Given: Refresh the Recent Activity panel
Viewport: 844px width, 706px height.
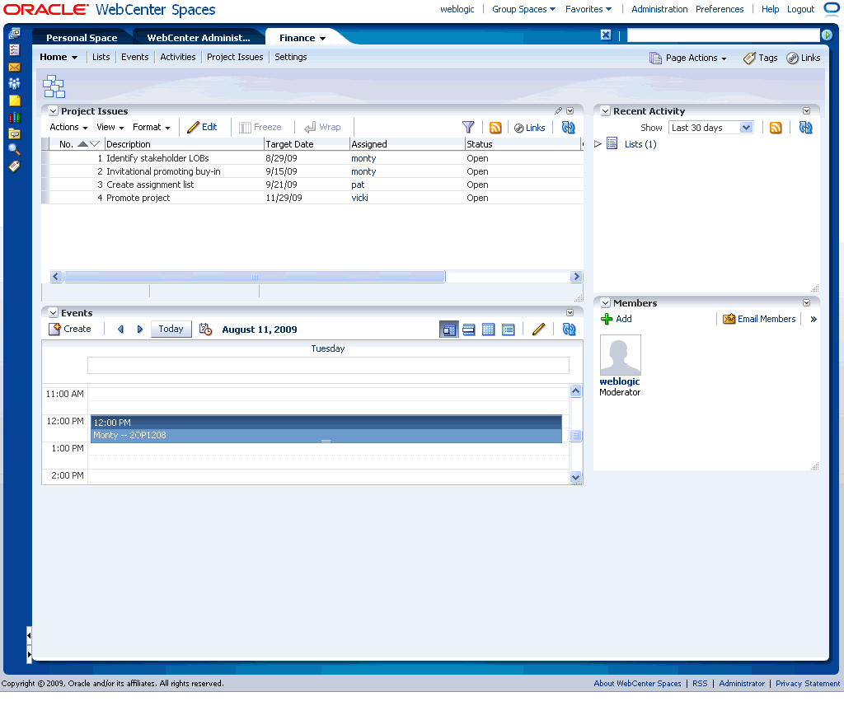Looking at the screenshot, I should [806, 128].
